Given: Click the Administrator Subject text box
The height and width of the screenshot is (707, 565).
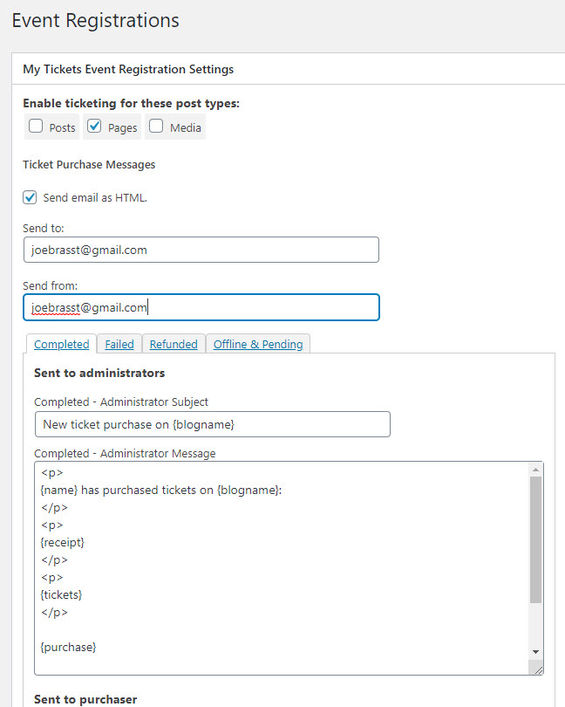Looking at the screenshot, I should pyautogui.click(x=214, y=424).
